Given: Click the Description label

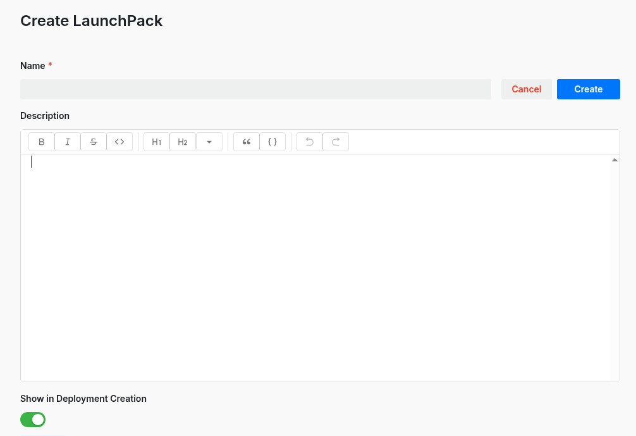Looking at the screenshot, I should (x=44, y=115).
